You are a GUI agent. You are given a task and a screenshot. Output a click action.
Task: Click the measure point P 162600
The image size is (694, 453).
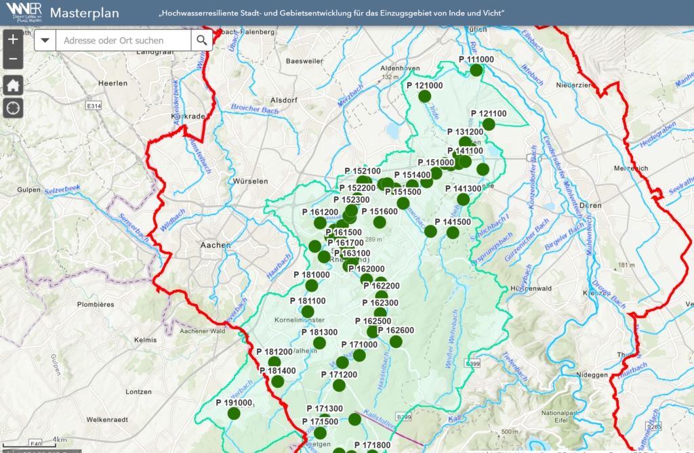[x=395, y=341]
